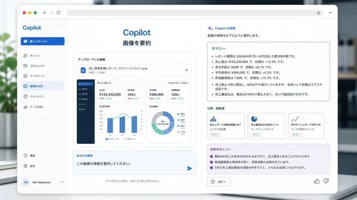Viewport: 357px width, 200px height.
Task: Click the browser back arrow
Action: pyautogui.click(x=45, y=13)
